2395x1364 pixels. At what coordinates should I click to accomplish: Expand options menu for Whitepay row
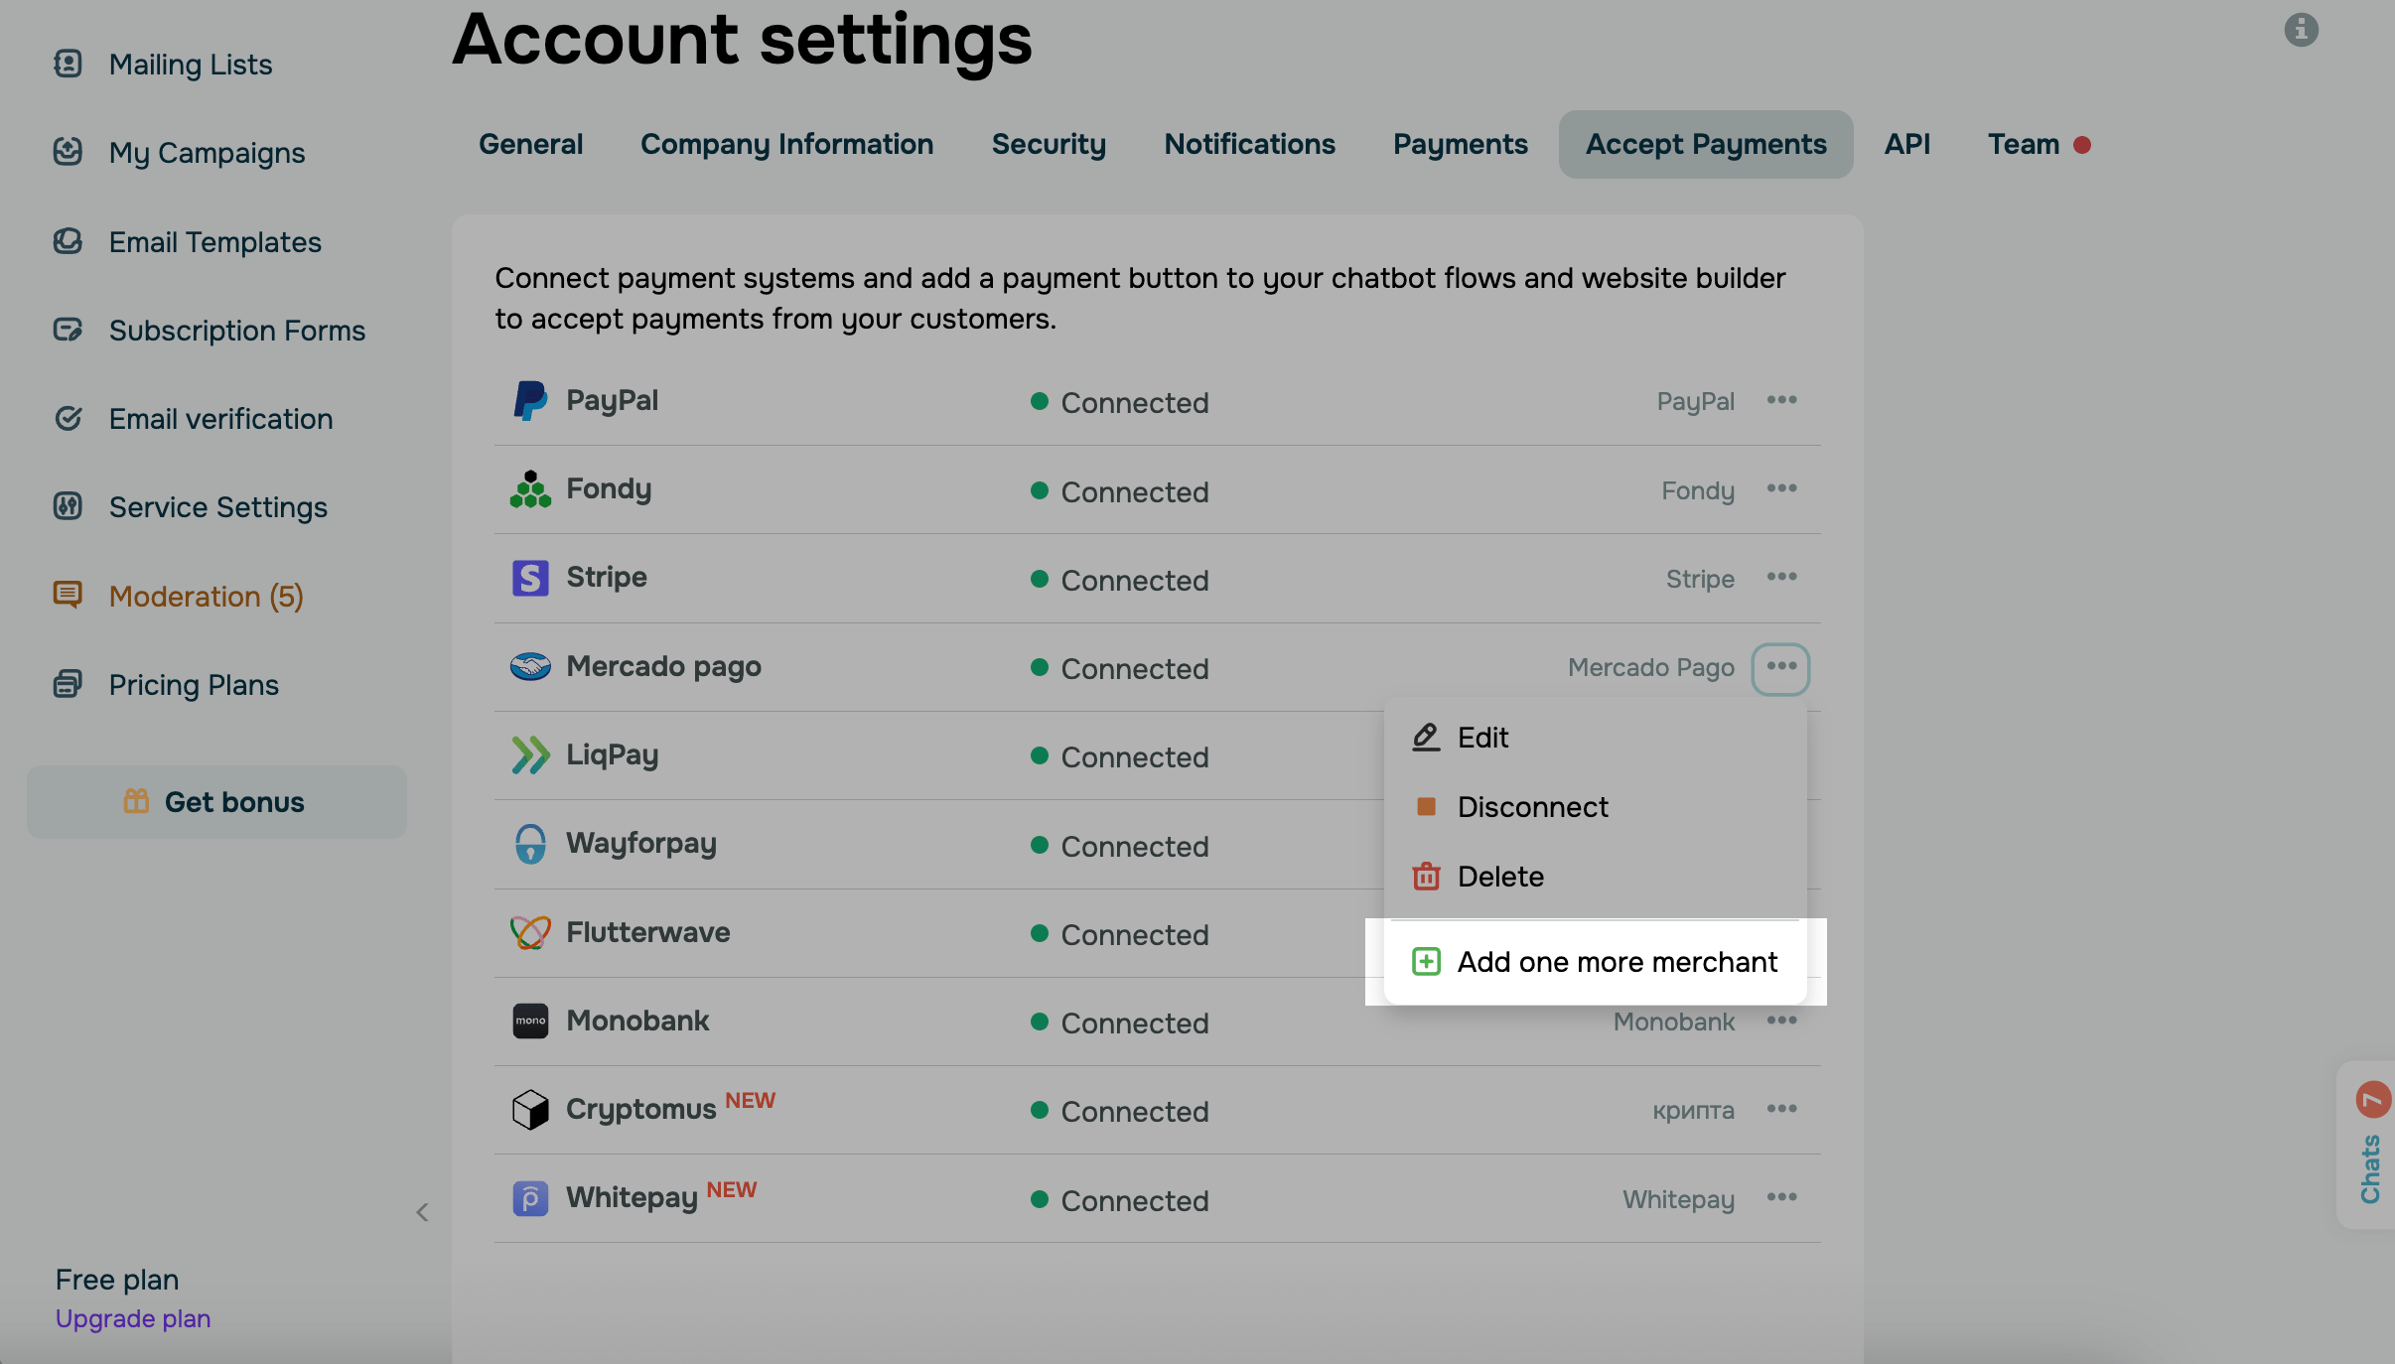pyautogui.click(x=1781, y=1198)
